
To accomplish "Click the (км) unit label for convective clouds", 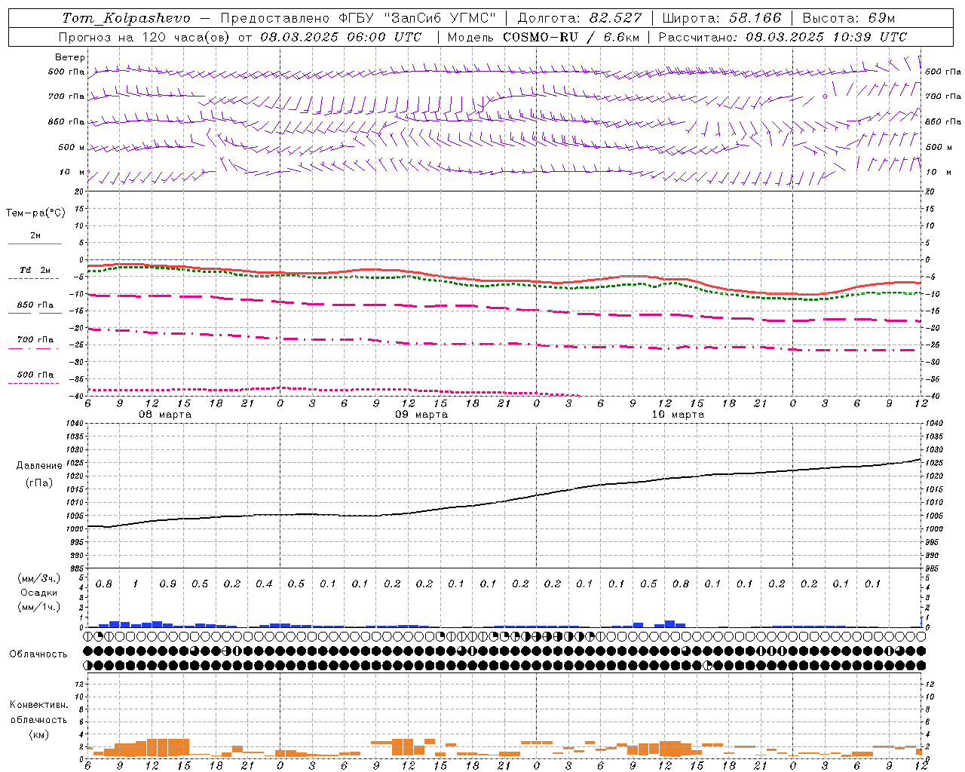I will click(x=39, y=734).
